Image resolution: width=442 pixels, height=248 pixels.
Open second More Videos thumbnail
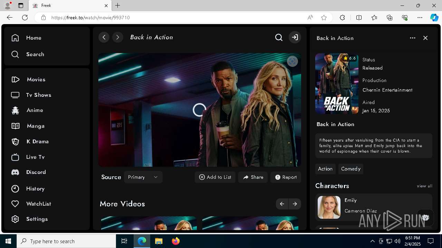click(250, 223)
